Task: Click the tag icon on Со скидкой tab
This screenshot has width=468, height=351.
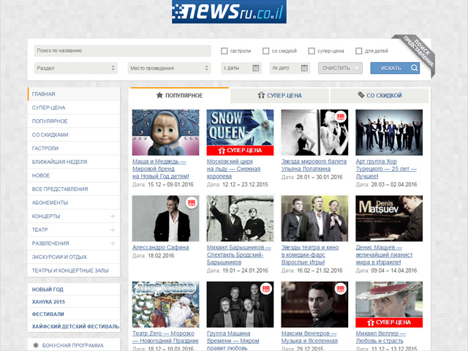Action: tap(361, 95)
